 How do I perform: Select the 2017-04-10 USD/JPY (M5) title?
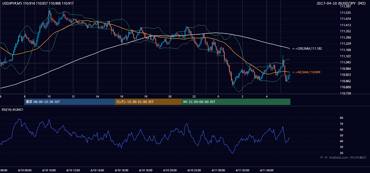click(341, 3)
